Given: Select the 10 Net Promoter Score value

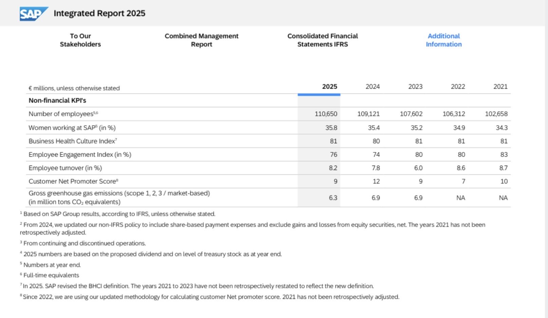Looking at the screenshot, I should (504, 181).
